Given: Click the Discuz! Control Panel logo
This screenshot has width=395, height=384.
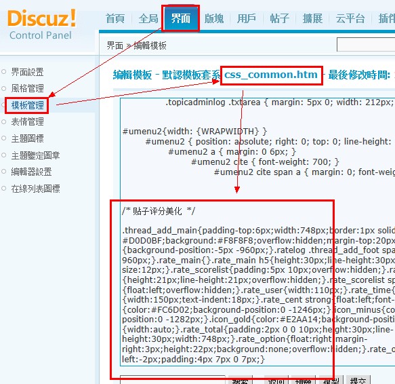Looking at the screenshot, I should coord(41,24).
